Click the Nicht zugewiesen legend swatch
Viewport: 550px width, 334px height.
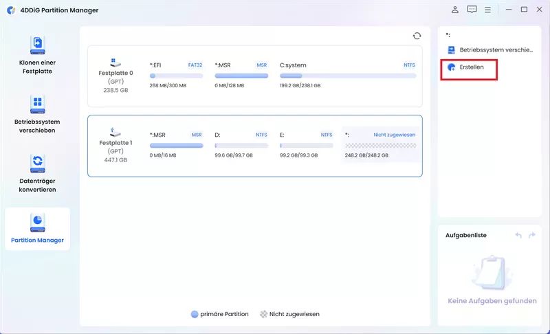click(x=263, y=314)
